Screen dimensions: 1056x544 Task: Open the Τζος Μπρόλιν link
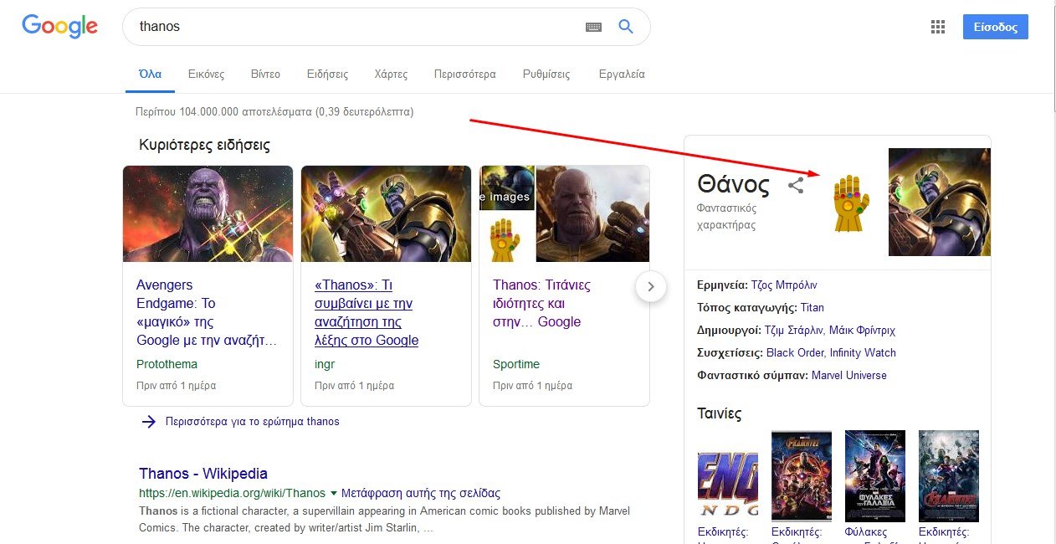coord(784,285)
